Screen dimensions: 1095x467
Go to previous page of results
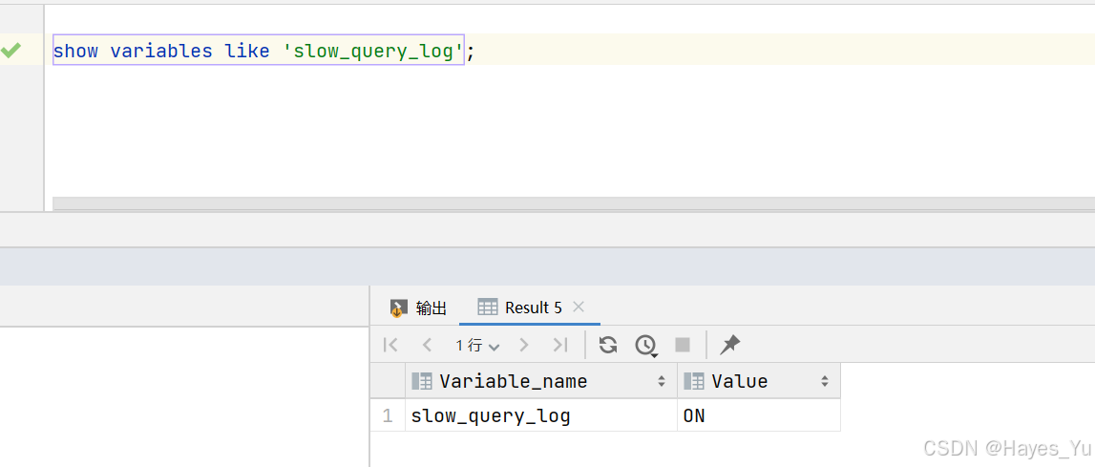428,344
